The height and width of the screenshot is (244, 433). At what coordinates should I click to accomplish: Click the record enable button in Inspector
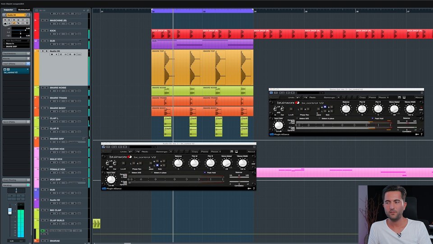coord(5,23)
